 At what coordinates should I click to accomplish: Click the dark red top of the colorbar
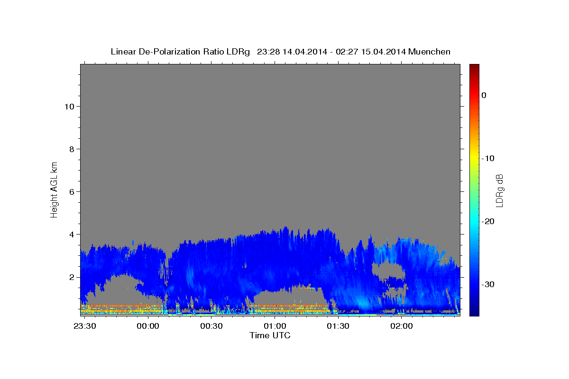[474, 67]
